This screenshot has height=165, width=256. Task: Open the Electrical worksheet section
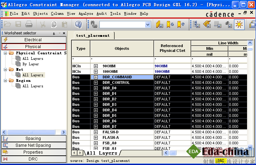[34, 40]
